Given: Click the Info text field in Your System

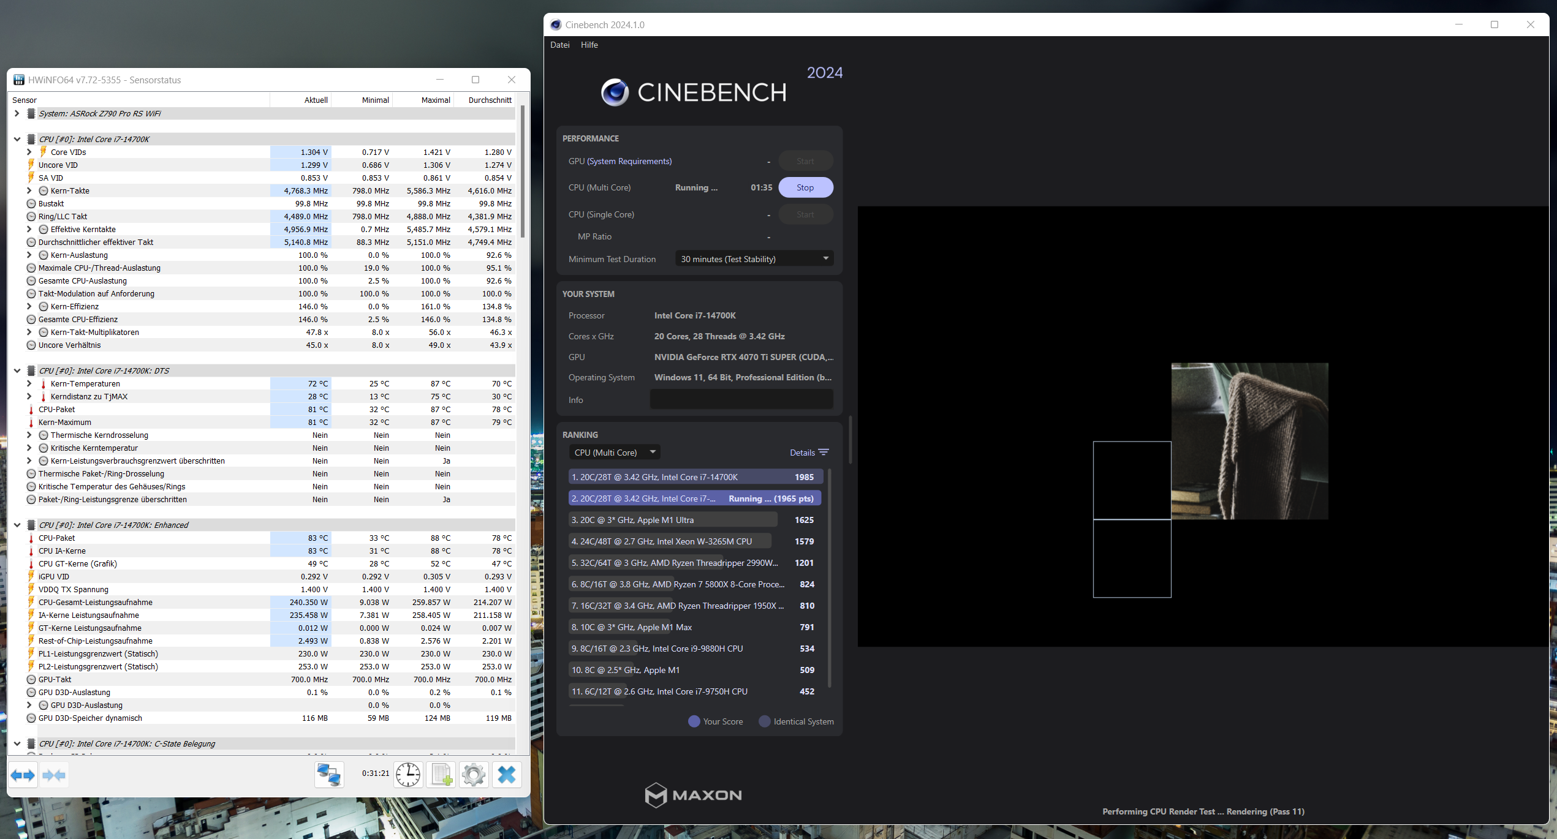Looking at the screenshot, I should coord(741,400).
